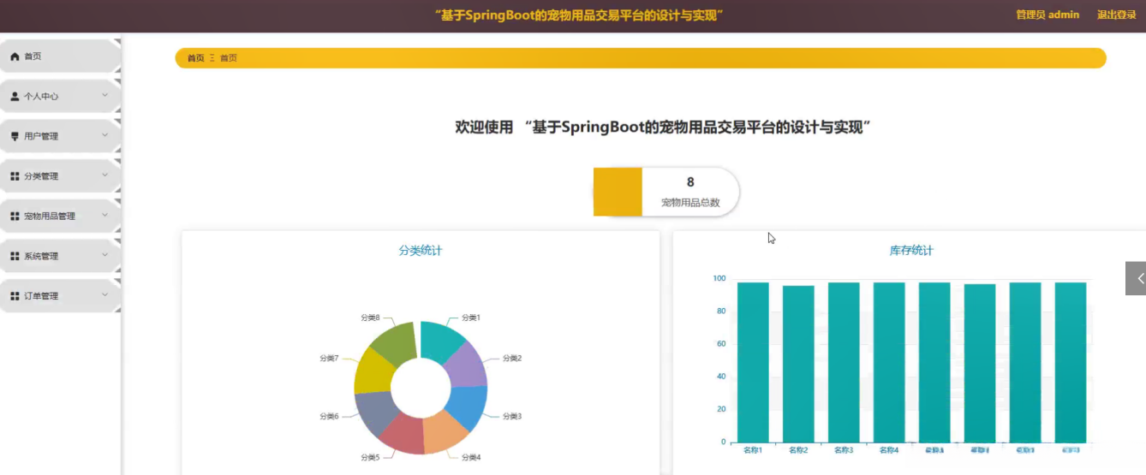
Task: Click the 分类6 pie label
Action: click(x=329, y=417)
